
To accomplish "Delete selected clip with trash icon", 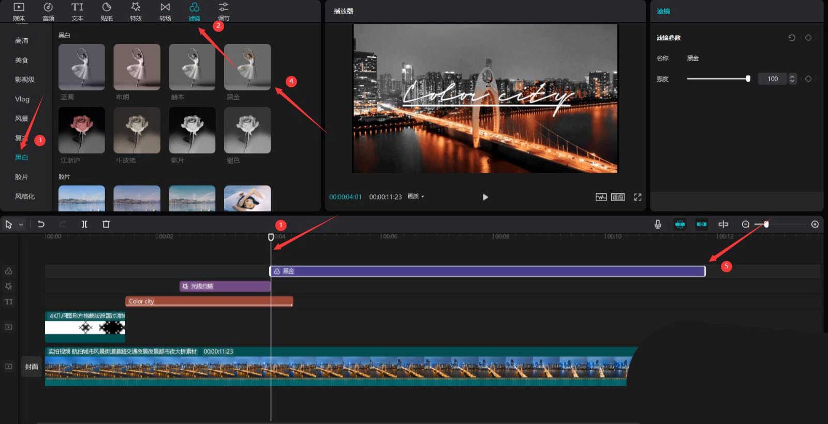I will pos(106,224).
